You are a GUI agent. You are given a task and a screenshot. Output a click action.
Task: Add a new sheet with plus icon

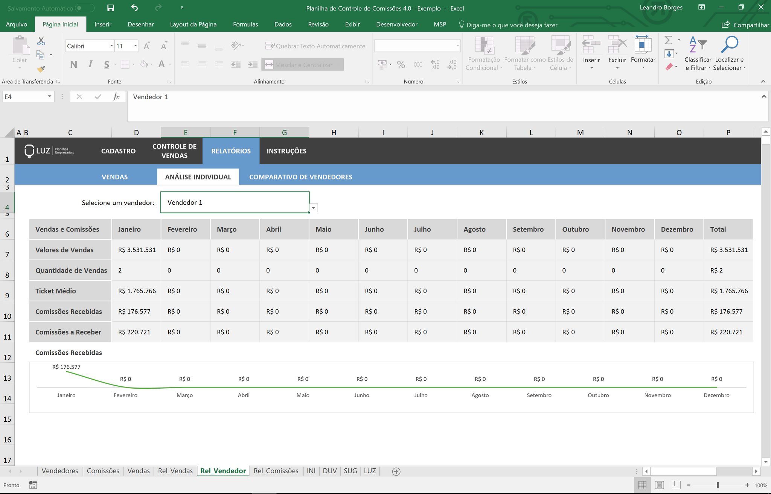coord(396,471)
